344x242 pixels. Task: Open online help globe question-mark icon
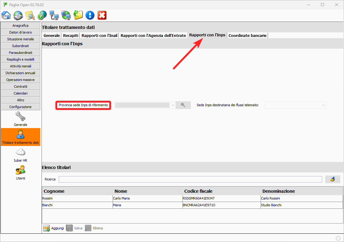(x=42, y=15)
